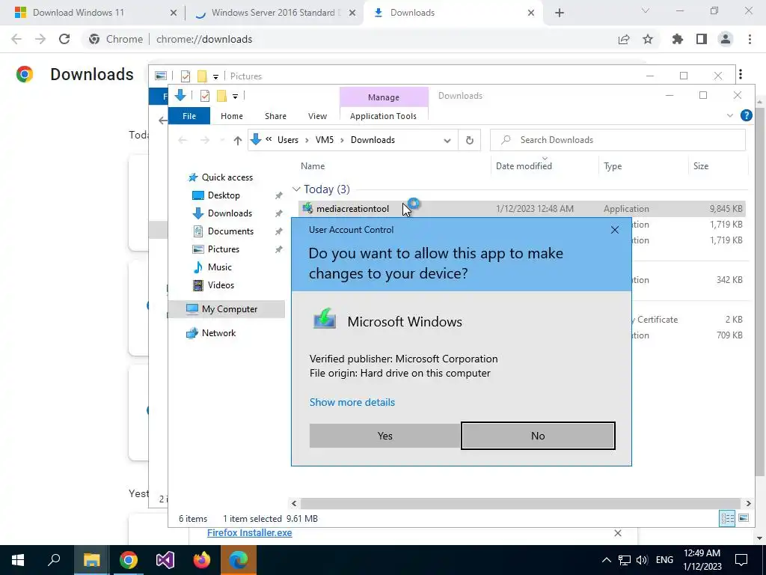Click the Firefox Installer.exe download link
This screenshot has height=575, width=766.
click(249, 533)
